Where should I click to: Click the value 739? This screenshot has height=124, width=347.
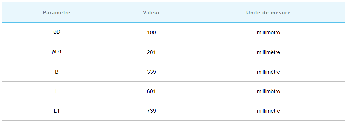[151, 111]
